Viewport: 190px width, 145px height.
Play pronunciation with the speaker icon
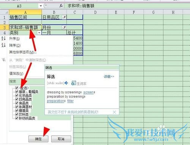click(66, 83)
